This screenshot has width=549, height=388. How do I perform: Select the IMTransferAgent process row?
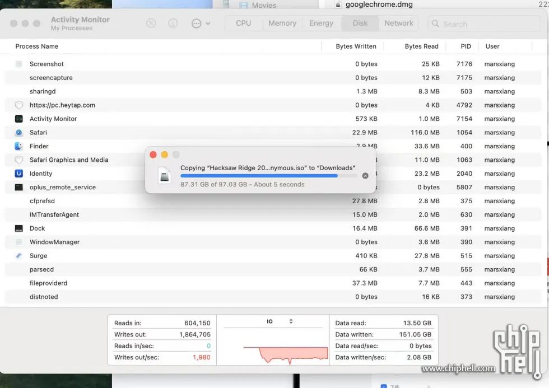coord(273,214)
